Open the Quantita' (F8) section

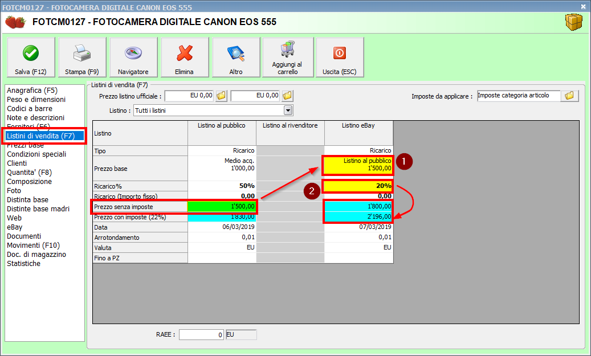coord(29,172)
